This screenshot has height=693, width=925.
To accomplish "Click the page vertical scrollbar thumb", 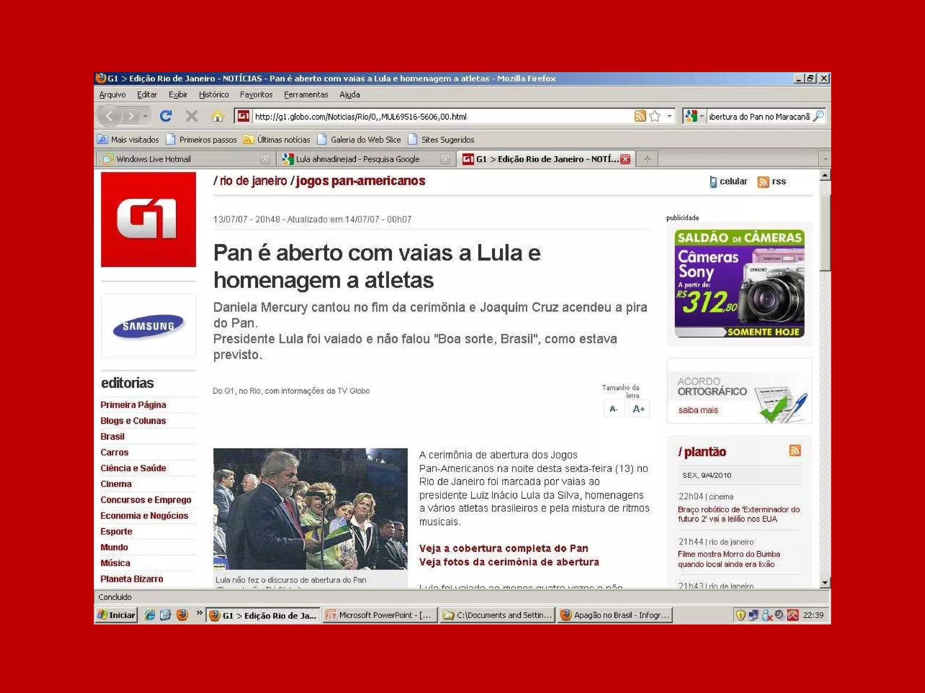I will (x=825, y=232).
